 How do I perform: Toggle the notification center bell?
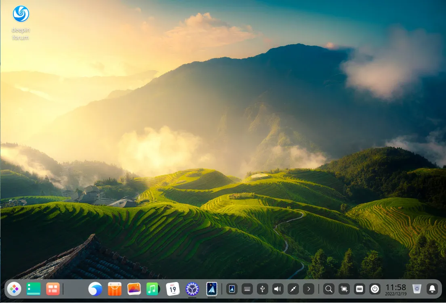432,289
